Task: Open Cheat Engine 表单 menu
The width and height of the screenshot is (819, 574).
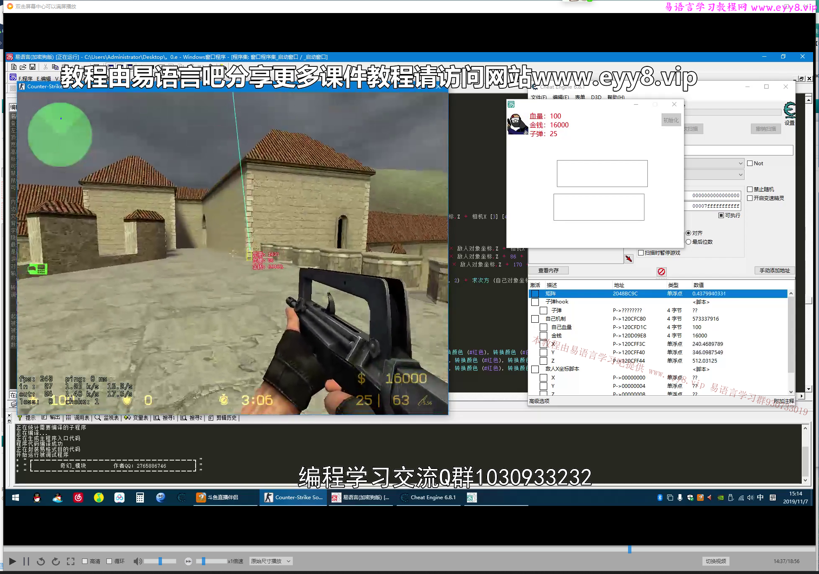Action: (x=580, y=97)
